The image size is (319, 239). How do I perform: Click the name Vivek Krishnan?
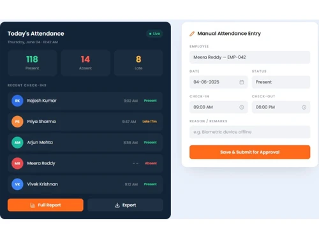[x=42, y=184]
